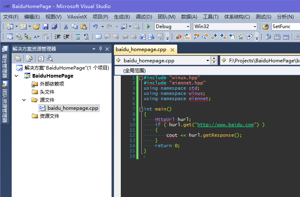Open the 文件(F) menu
This screenshot has height=197, width=300.
coord(11,17)
